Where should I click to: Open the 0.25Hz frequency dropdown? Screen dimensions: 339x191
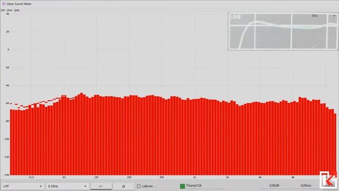pyautogui.click(x=67, y=186)
